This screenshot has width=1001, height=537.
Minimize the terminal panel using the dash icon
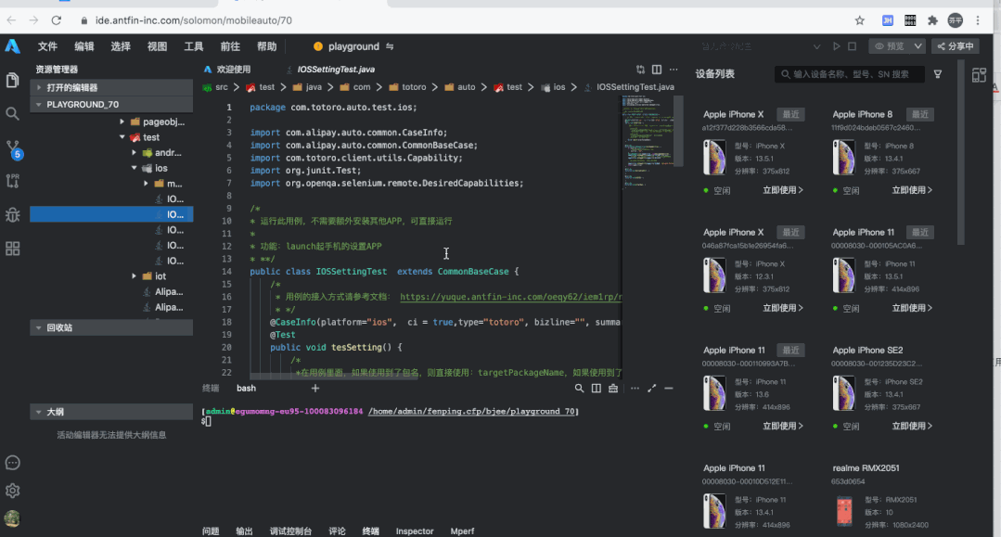[669, 389]
